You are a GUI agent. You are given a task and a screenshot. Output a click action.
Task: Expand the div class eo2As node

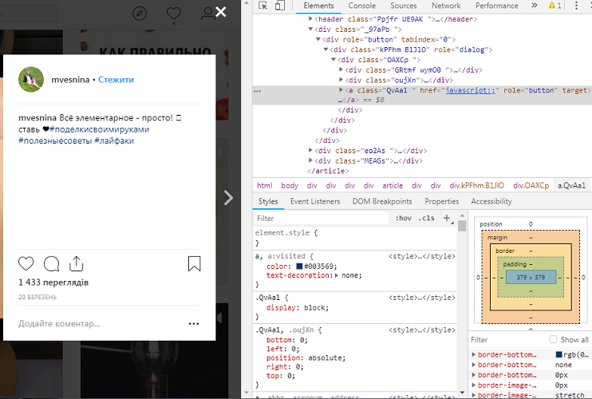point(310,150)
